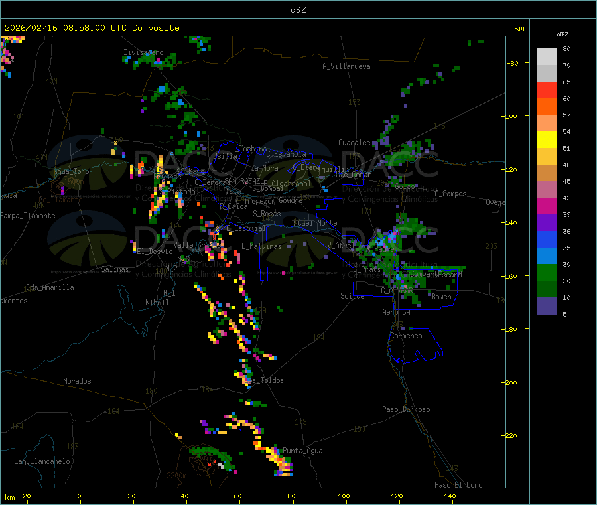Image resolution: width=597 pixels, height=505 pixels.
Task: Click the 2026/02/16 08:58:00 UTC Composite timestamp
Action: 92,28
